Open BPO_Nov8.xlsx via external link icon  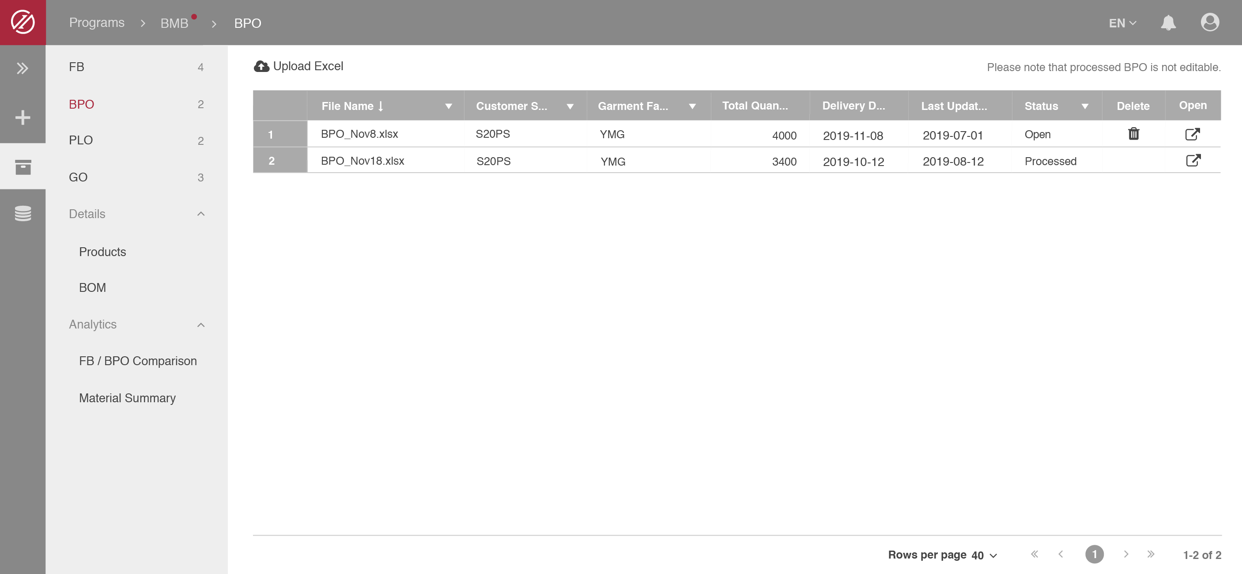pyautogui.click(x=1192, y=134)
